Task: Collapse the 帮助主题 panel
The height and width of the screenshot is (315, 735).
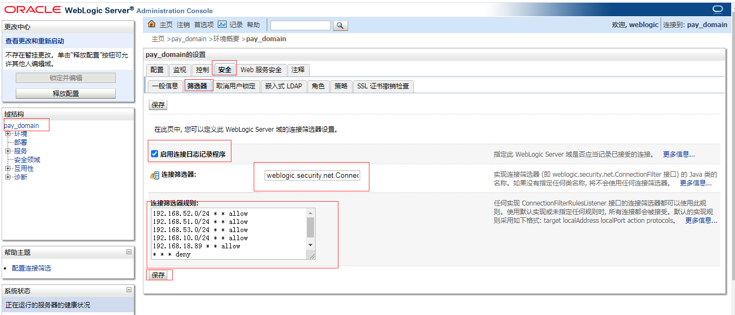Action: pyautogui.click(x=129, y=252)
